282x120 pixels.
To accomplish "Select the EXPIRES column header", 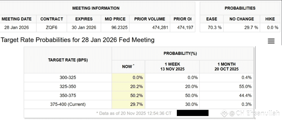I will pos(84,19).
